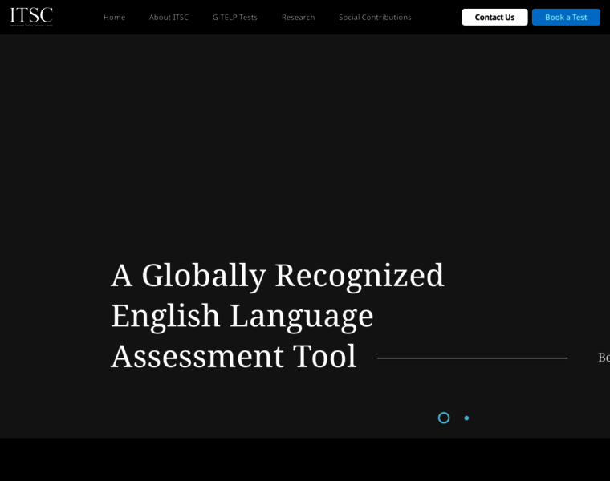The width and height of the screenshot is (610, 481).
Task: Click the ITSC logo in the header
Action: point(31,14)
